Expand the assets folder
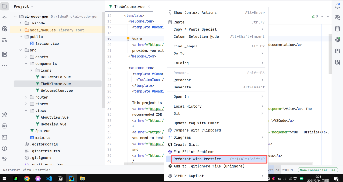 [26, 57]
